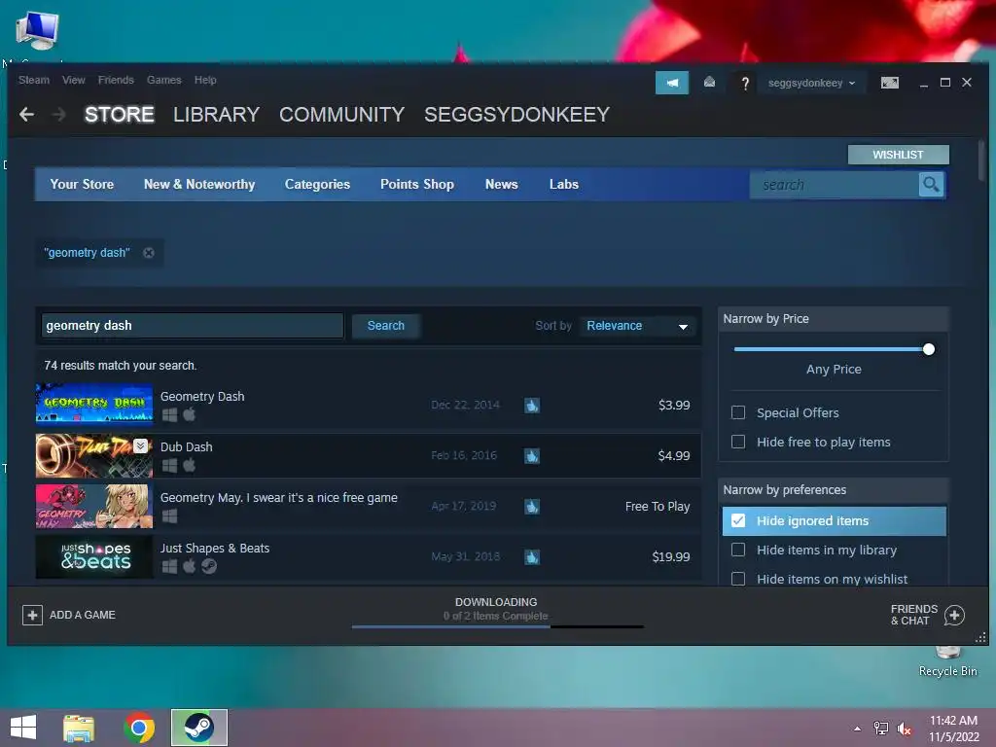
Task: Click SteamOS icon under Just Shapes & Beats
Action: tap(209, 566)
